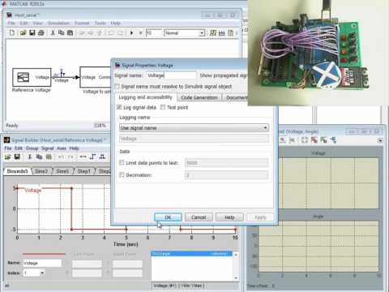Select the Reference Voltage signal builder block
389x292 pixels.
[x=32, y=78]
